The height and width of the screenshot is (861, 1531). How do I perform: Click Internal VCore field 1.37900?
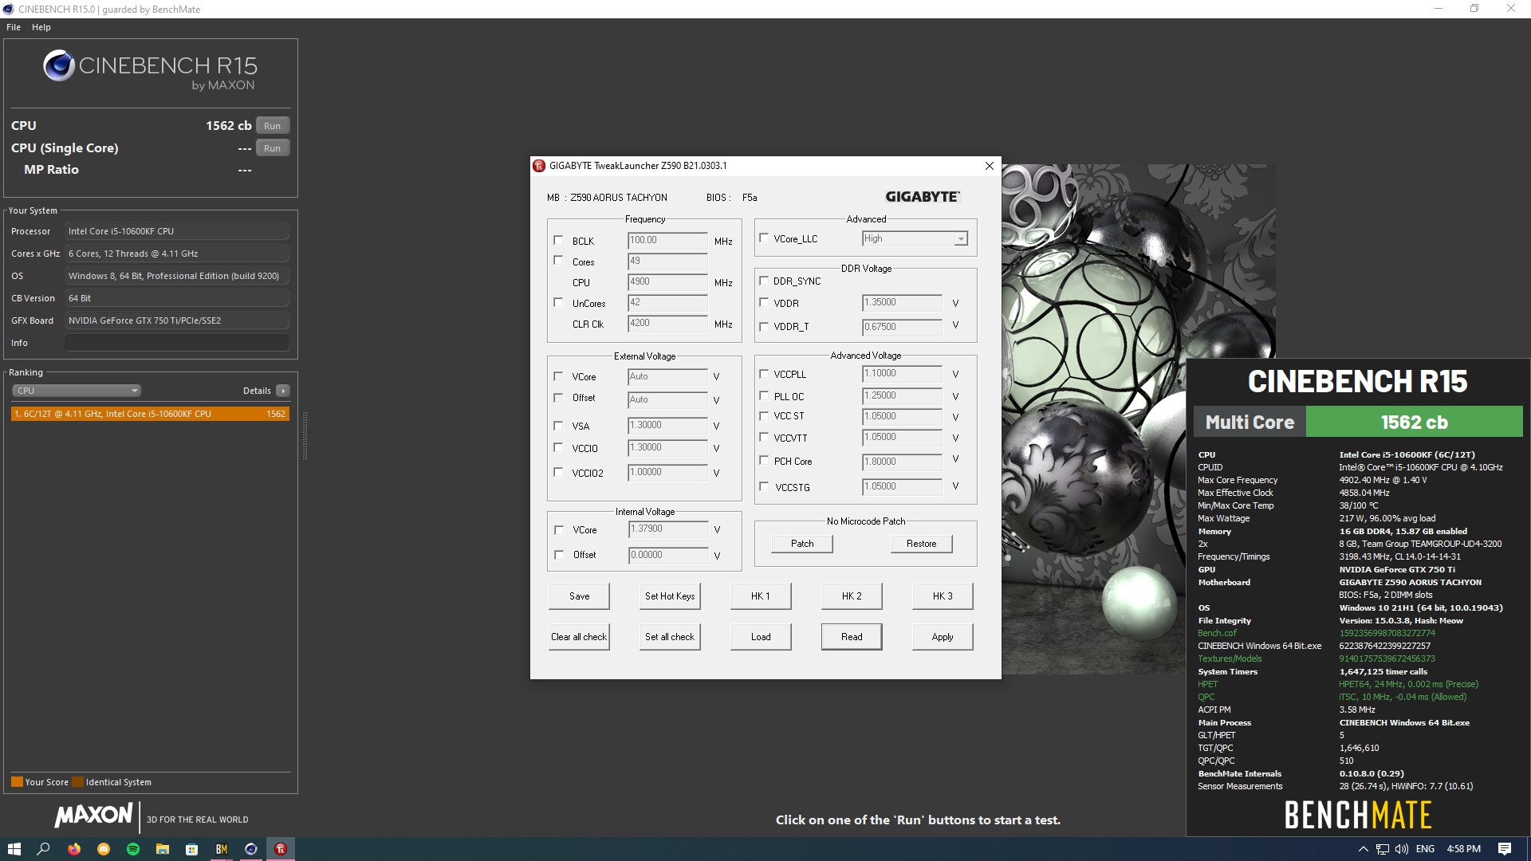[667, 529]
